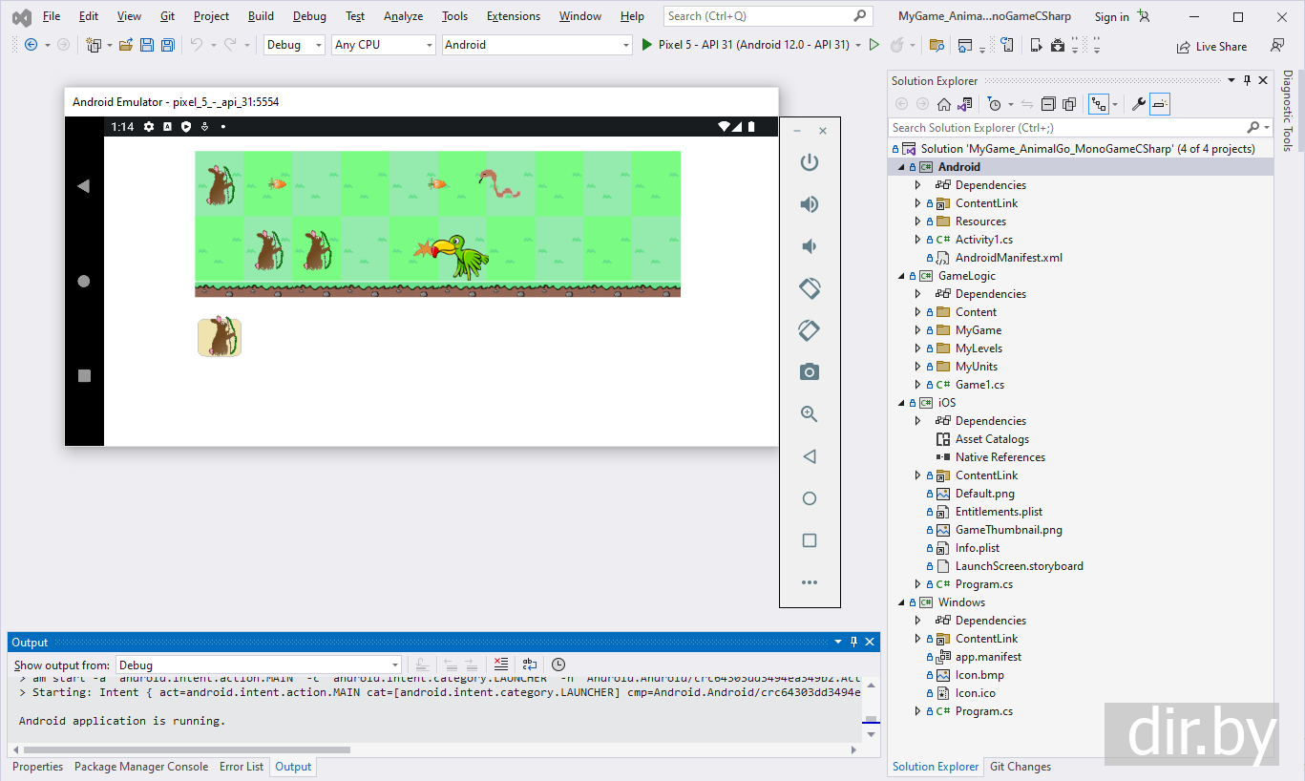Open the Build menu
The image size is (1305, 781).
(x=261, y=16)
